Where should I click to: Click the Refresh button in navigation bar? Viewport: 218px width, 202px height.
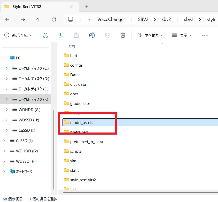[54, 19]
